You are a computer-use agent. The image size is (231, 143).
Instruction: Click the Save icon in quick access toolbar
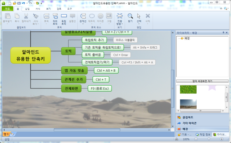19,3
